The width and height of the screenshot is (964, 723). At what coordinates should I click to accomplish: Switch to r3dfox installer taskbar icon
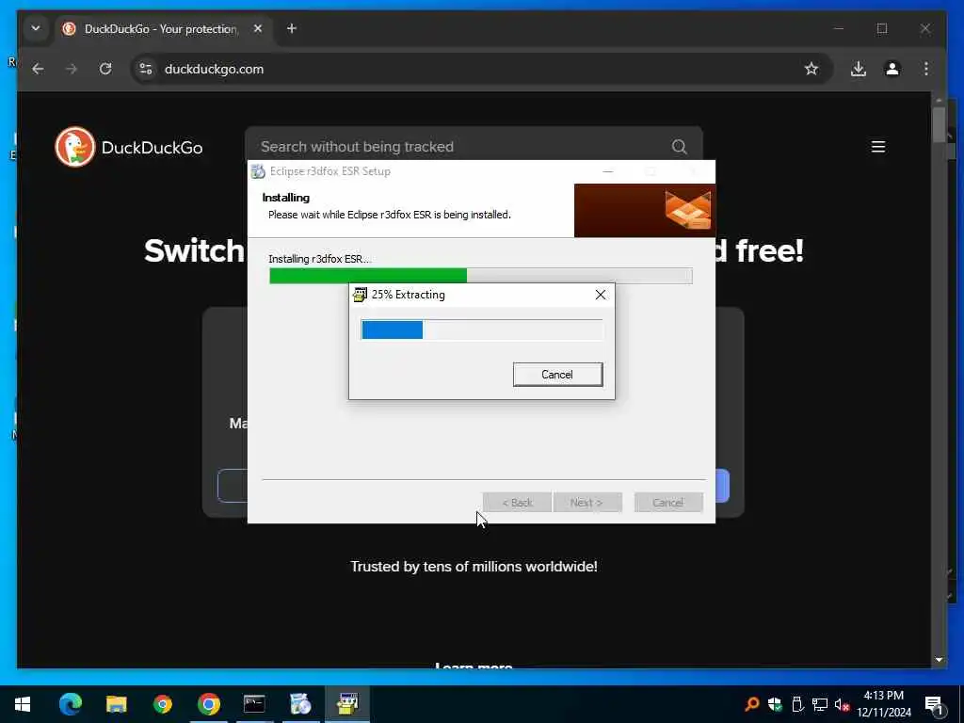pos(300,704)
